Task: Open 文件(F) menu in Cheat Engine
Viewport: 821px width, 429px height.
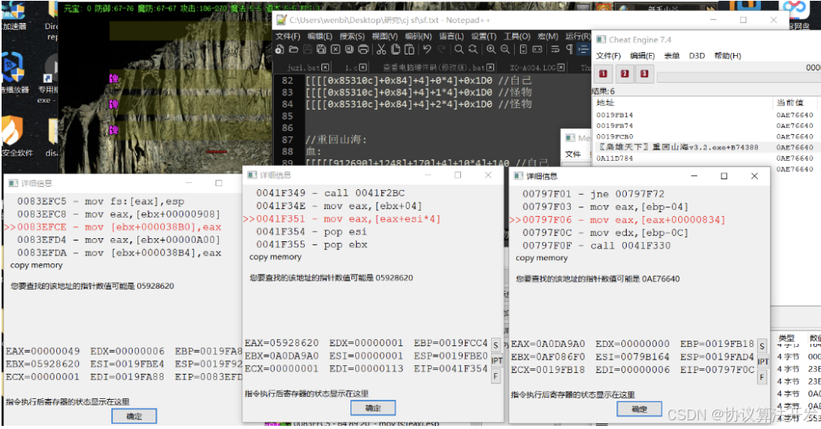Action: click(608, 55)
